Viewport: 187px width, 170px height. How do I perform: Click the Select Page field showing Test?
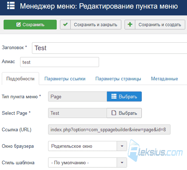(78, 113)
